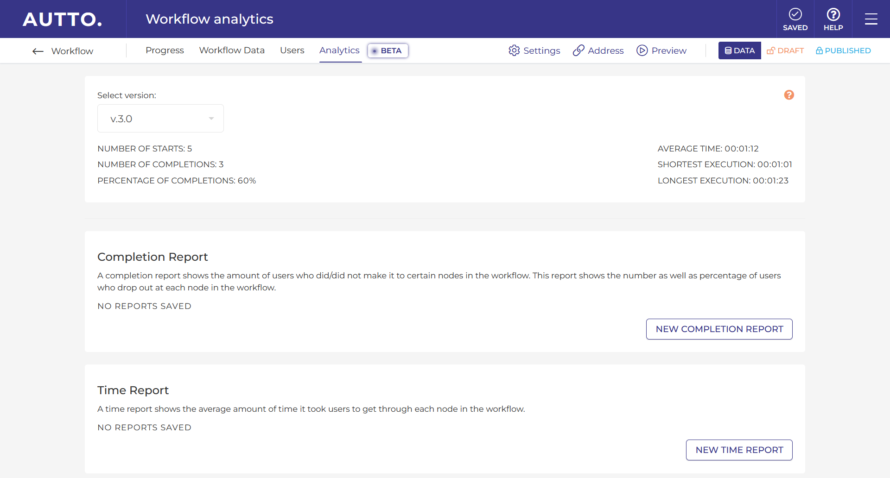The image size is (890, 478).
Task: Click the New Time Report button
Action: pyautogui.click(x=739, y=450)
